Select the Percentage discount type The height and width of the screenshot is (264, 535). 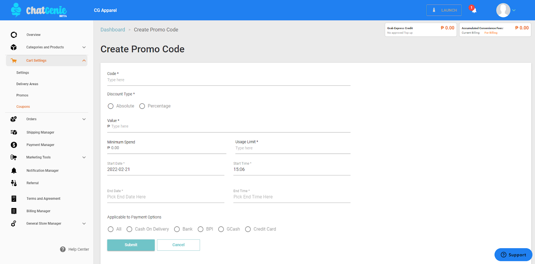(142, 106)
